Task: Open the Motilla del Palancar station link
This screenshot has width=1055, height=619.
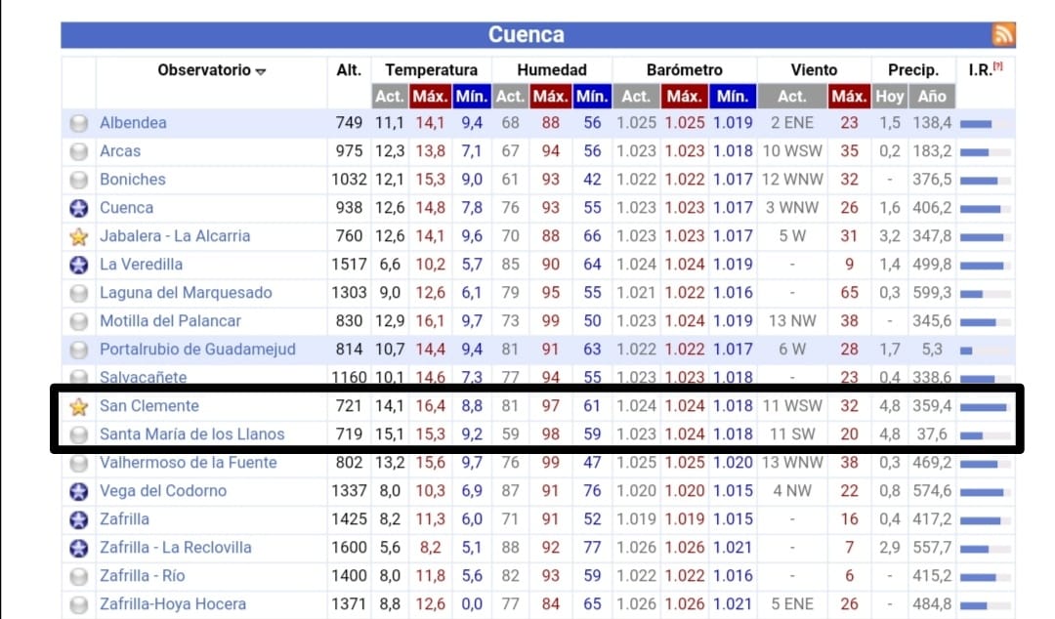Action: (170, 321)
